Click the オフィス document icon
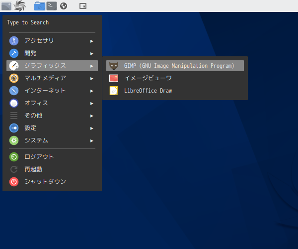Viewport: 298px width, 249px height. tap(14, 103)
